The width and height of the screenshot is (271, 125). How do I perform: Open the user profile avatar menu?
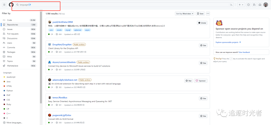pos(266,5)
